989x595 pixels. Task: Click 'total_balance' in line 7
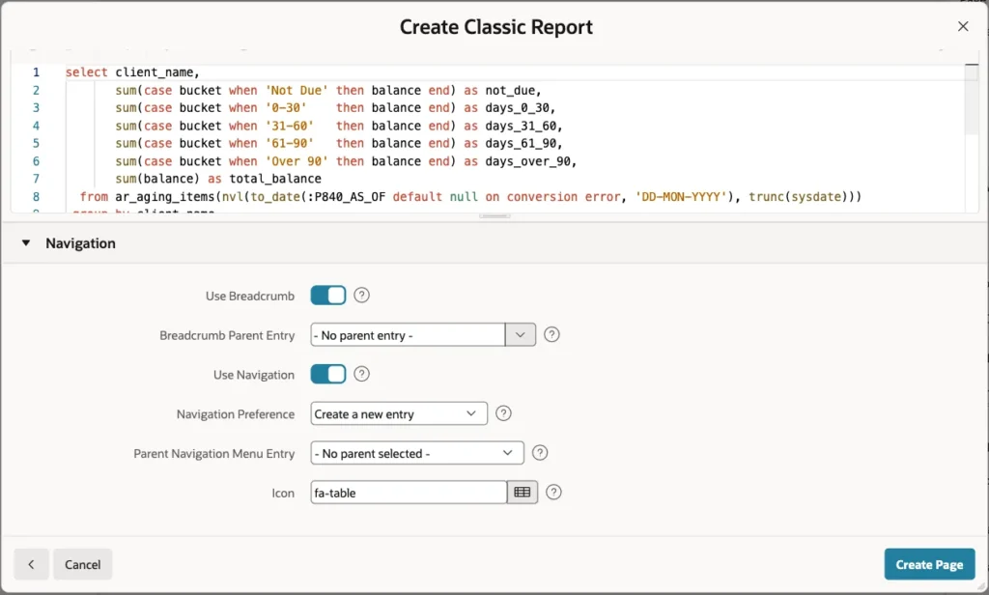click(275, 179)
